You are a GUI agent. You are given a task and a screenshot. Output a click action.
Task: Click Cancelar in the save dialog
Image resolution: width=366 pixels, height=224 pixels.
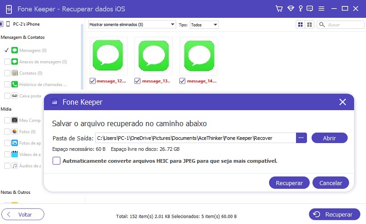[x=331, y=183]
